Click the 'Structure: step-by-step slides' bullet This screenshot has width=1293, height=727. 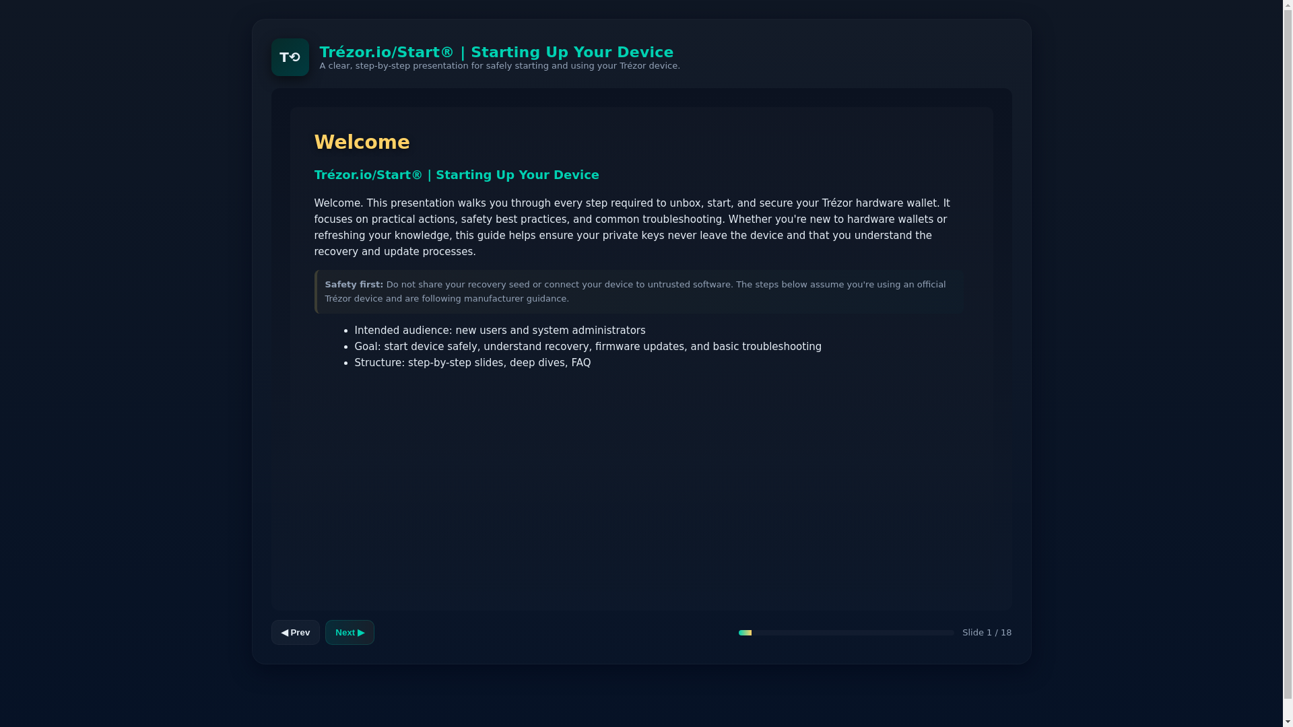472,363
